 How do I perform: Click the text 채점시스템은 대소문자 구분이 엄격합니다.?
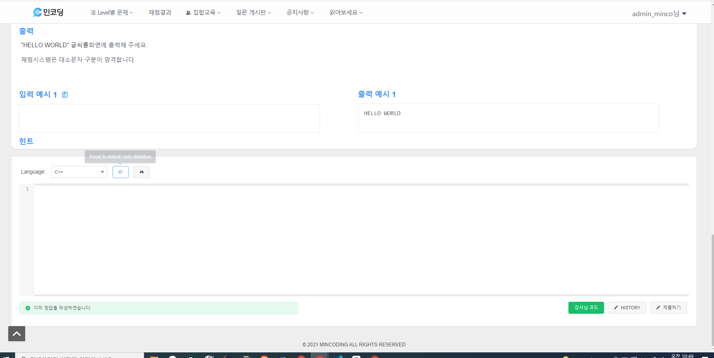(78, 60)
